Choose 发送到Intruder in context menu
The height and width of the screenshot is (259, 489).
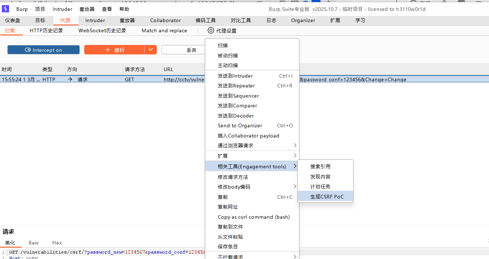252,76
